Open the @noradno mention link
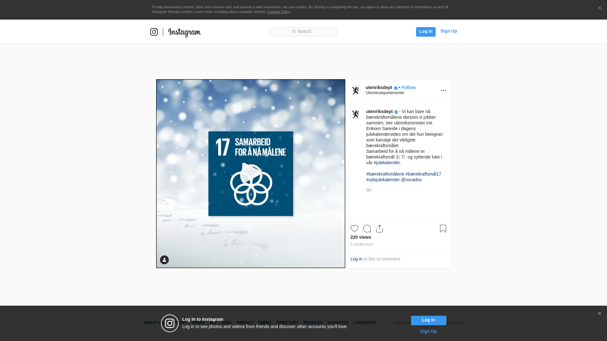Screen dimensions: 607x341 (411, 180)
